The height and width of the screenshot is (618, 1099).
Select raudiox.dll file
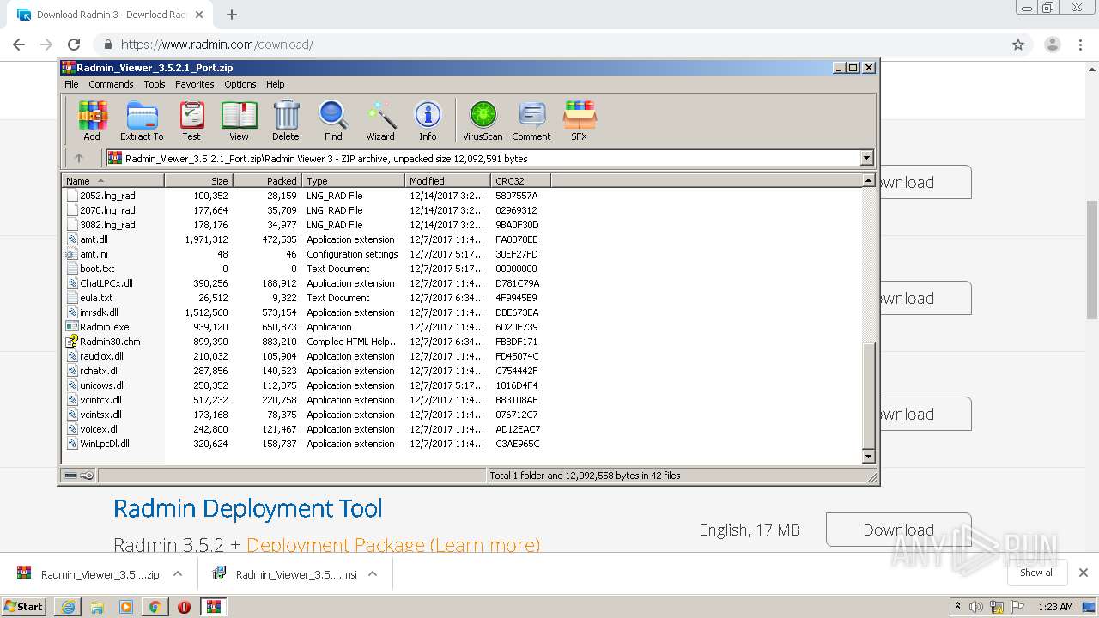point(101,356)
